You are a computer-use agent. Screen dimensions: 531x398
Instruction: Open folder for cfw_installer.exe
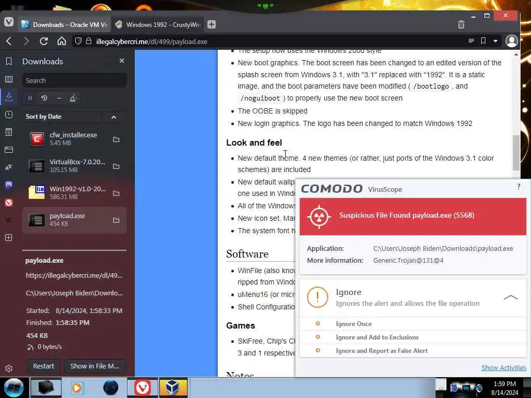[x=116, y=139]
